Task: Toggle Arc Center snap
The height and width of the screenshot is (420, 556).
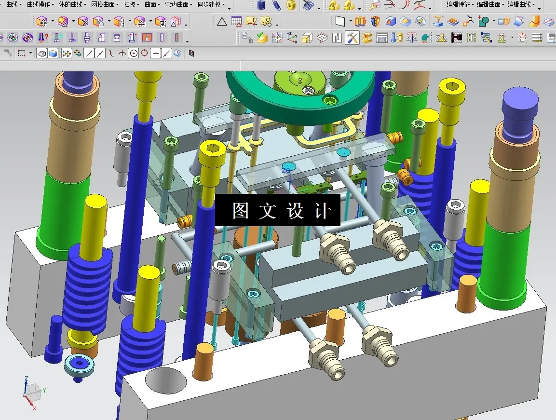Action: [133, 54]
